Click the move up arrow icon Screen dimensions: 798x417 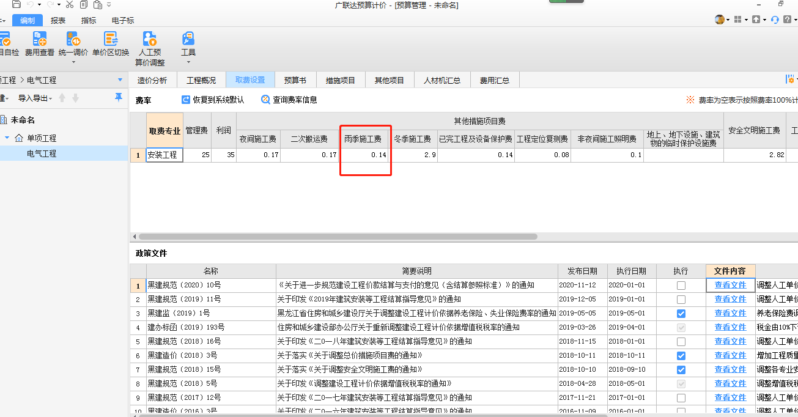[x=62, y=98]
